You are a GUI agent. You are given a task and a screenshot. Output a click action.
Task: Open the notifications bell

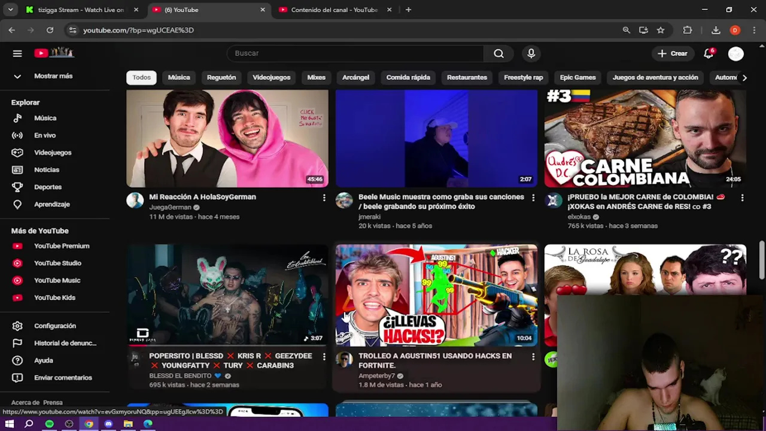coord(709,53)
